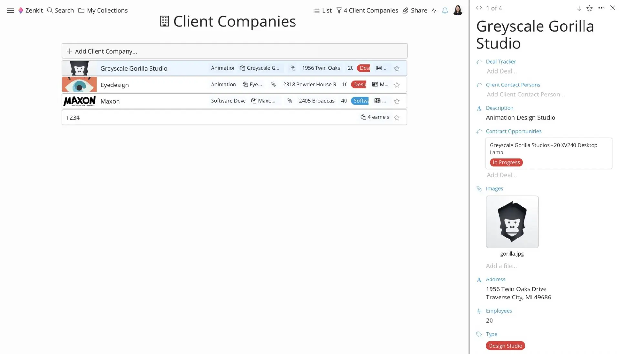
Task: Favorite the Eyedesign row
Action: (397, 85)
